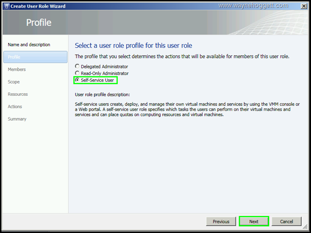The width and height of the screenshot is (311, 233).
Task: Pick the Self-Service User option
Action: (77, 80)
